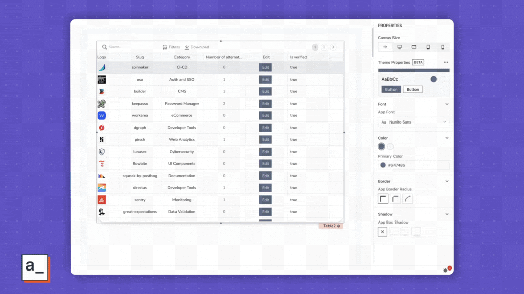
Task: Pick the tablet landscape canvas size icon
Action: (414, 47)
